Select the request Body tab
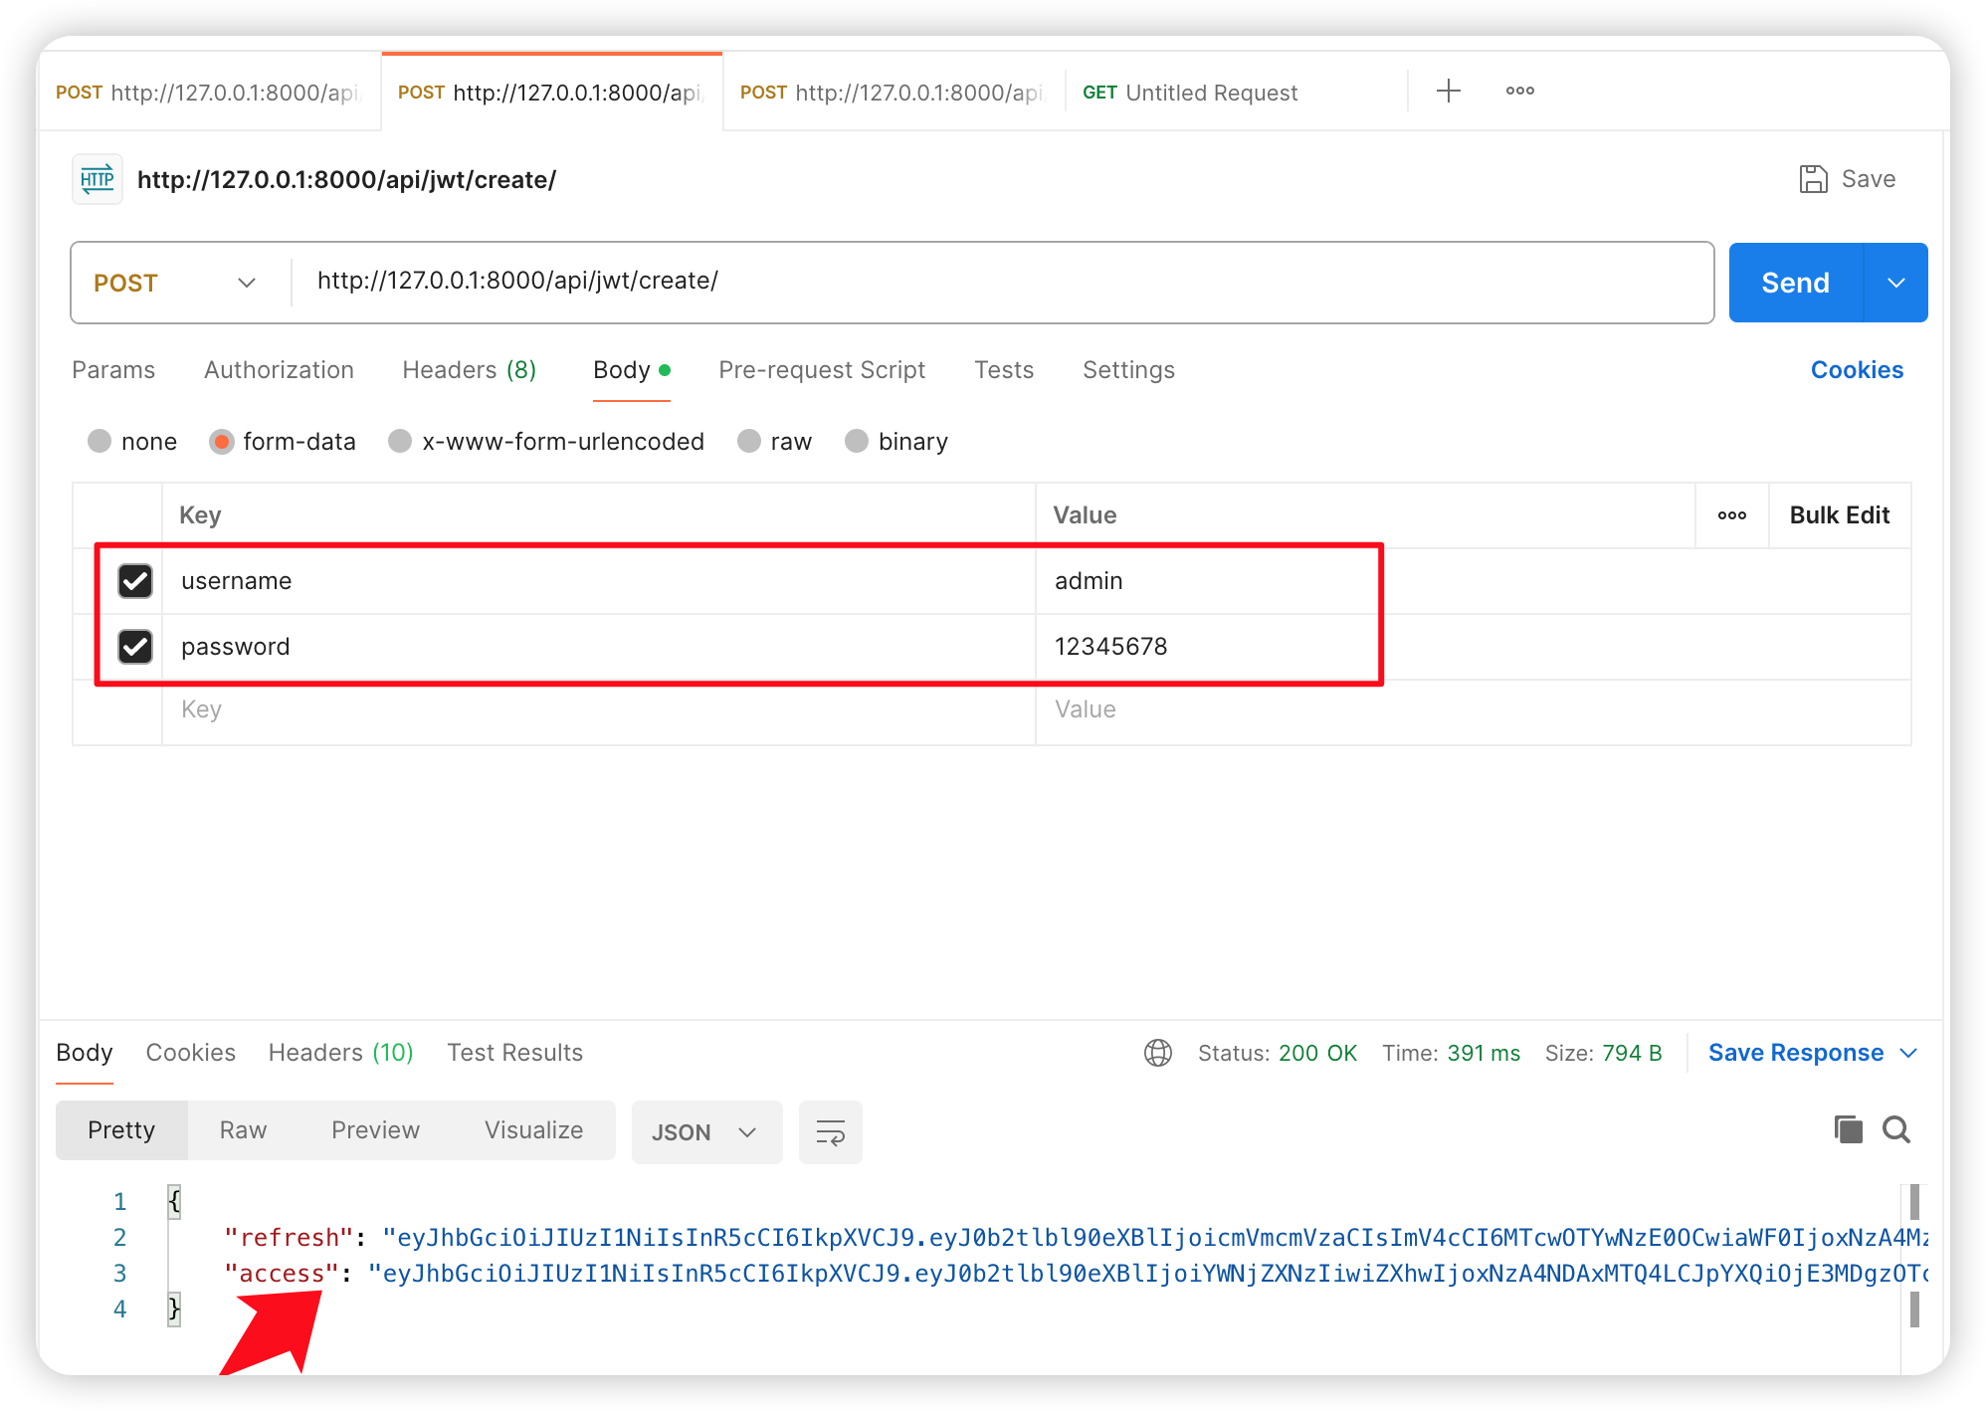 click(x=631, y=370)
